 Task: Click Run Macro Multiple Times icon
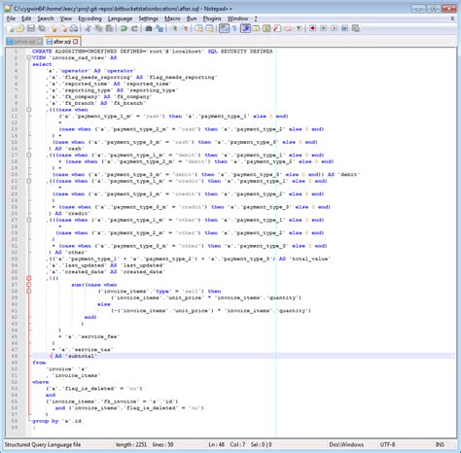pos(344,28)
